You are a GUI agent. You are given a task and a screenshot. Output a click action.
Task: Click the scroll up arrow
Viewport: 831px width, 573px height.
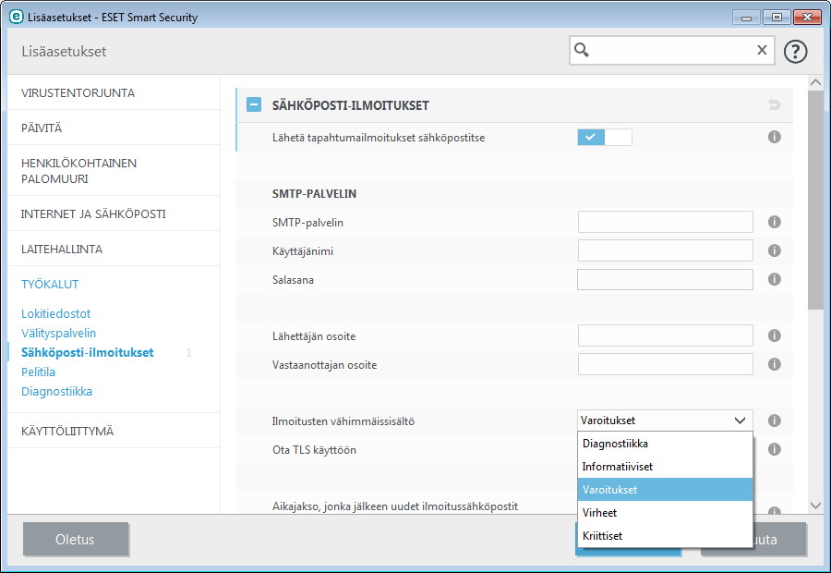pos(815,83)
